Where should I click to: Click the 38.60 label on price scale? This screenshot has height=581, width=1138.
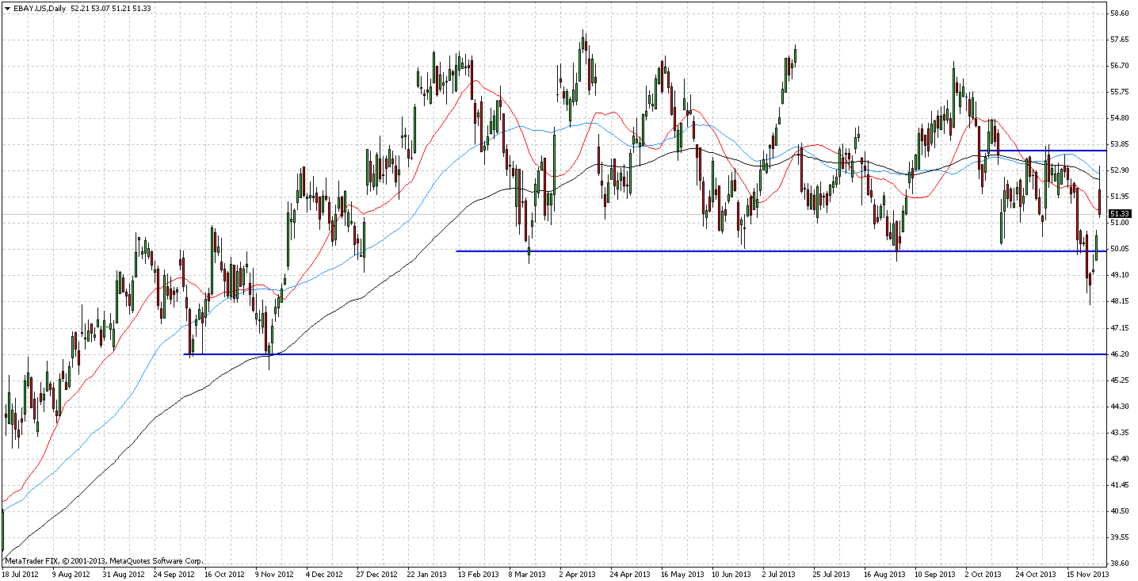pos(1119,564)
